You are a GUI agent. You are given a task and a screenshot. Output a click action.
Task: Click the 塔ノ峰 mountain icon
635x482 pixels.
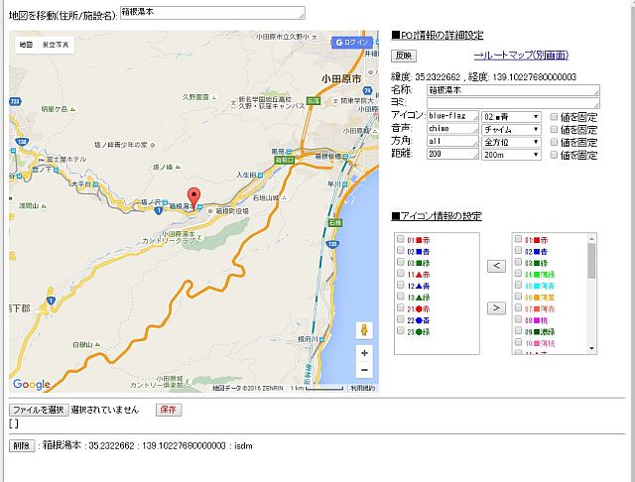pos(178,167)
